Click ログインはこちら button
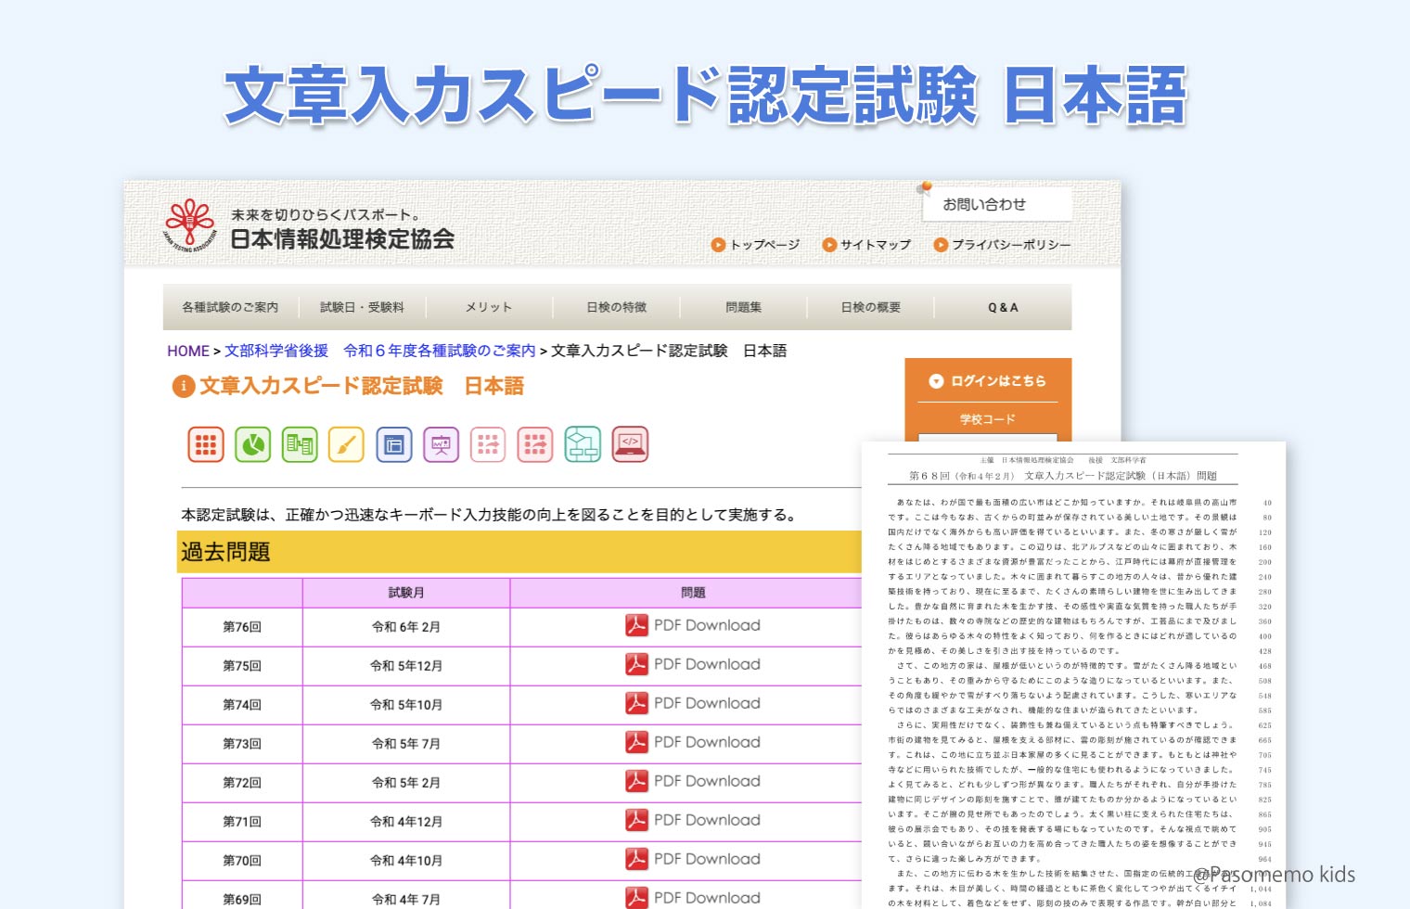Image resolution: width=1410 pixels, height=909 pixels. point(988,381)
